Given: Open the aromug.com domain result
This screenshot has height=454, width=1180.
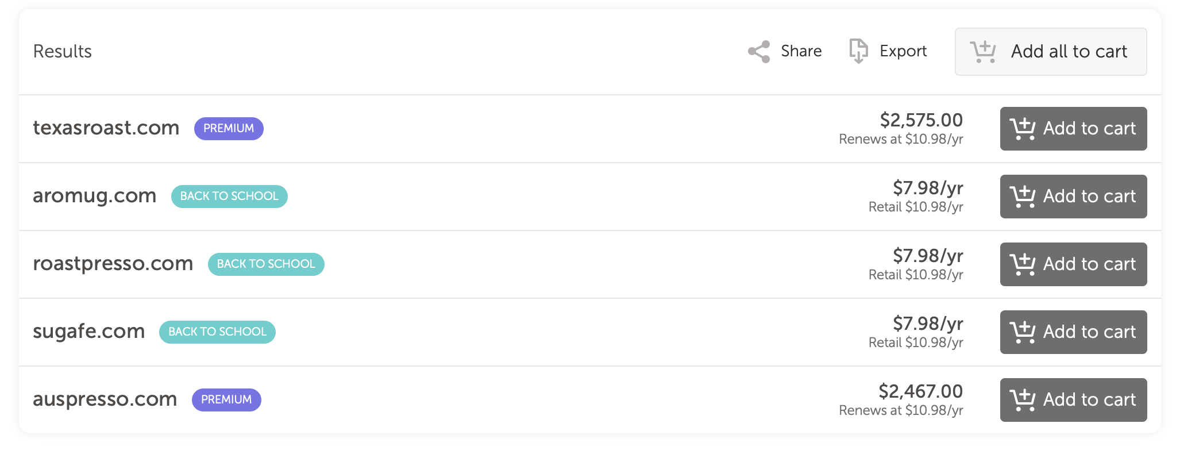Looking at the screenshot, I should [x=95, y=196].
